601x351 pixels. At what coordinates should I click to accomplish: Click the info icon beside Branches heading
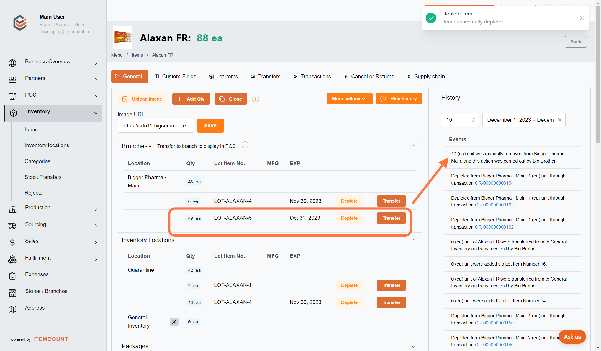(245, 145)
